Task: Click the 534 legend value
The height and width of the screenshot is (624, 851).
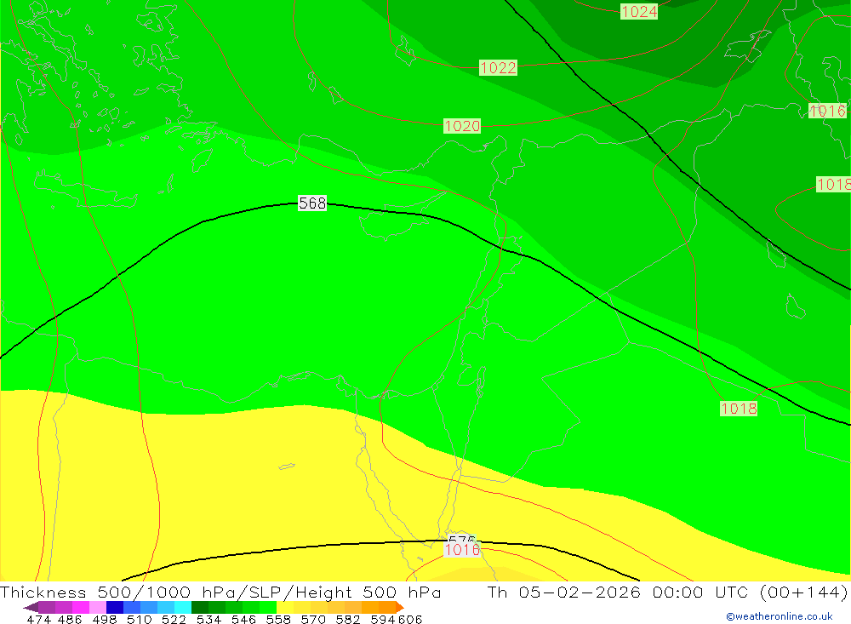Action: click(208, 619)
